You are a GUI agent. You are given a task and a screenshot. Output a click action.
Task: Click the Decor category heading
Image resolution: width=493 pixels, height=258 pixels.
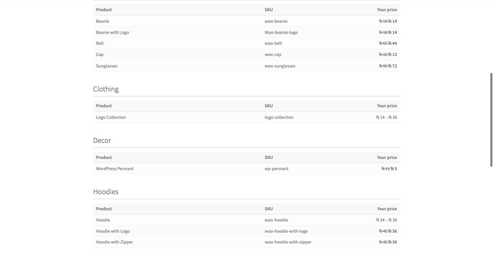tap(102, 141)
